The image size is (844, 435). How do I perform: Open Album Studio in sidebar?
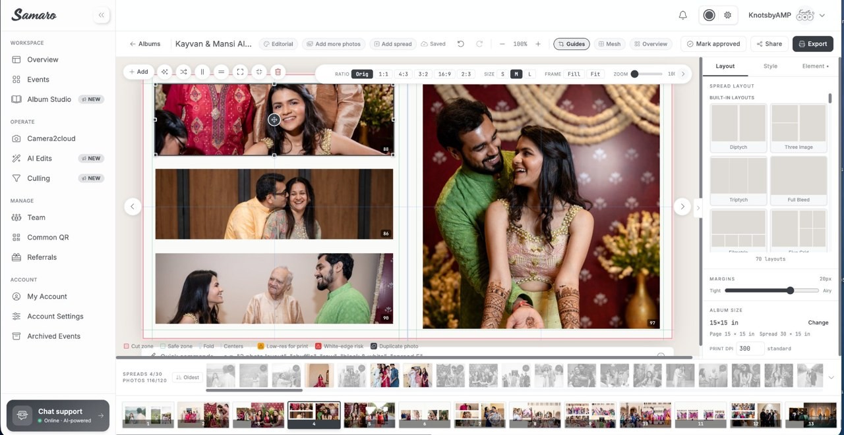click(57, 99)
